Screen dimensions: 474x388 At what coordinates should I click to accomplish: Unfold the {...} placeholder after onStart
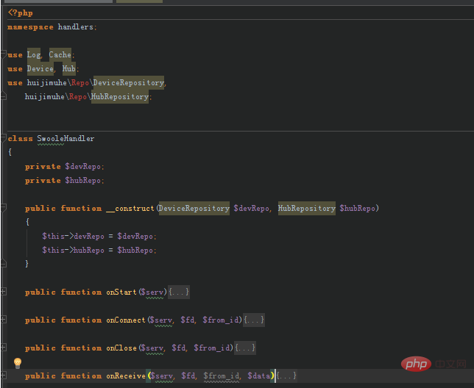pos(179,292)
